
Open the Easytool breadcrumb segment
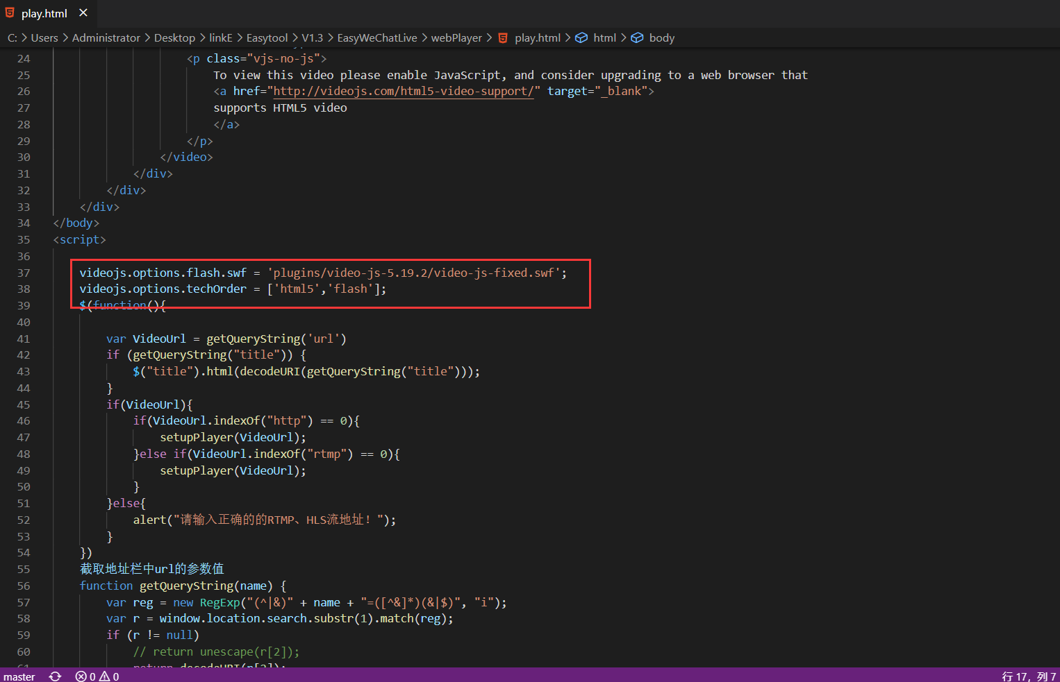click(267, 37)
